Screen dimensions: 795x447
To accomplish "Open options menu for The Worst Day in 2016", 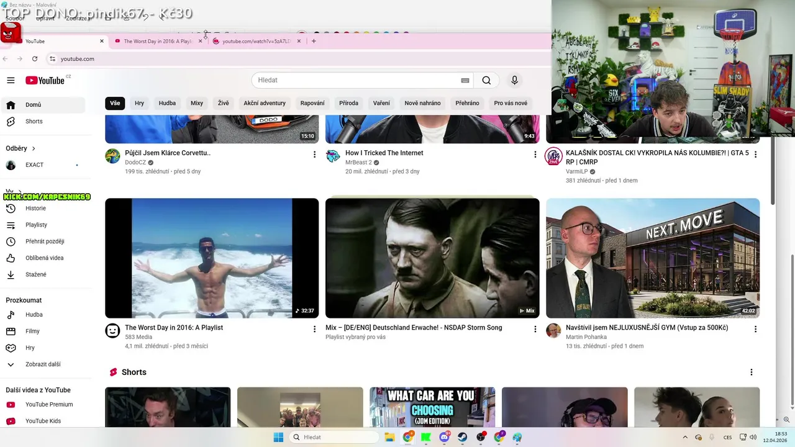I will 314,329.
